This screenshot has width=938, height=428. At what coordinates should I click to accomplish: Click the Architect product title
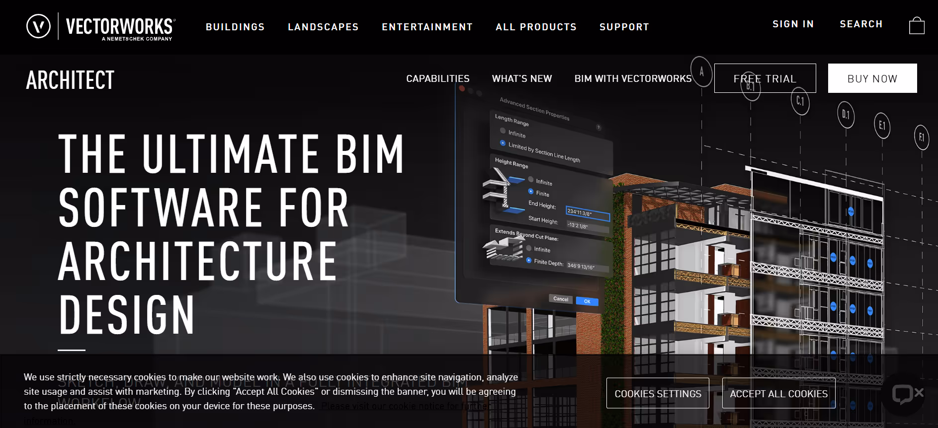[70, 80]
